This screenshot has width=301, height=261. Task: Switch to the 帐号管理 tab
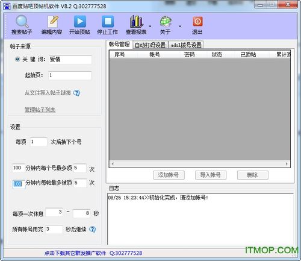pyautogui.click(x=119, y=45)
